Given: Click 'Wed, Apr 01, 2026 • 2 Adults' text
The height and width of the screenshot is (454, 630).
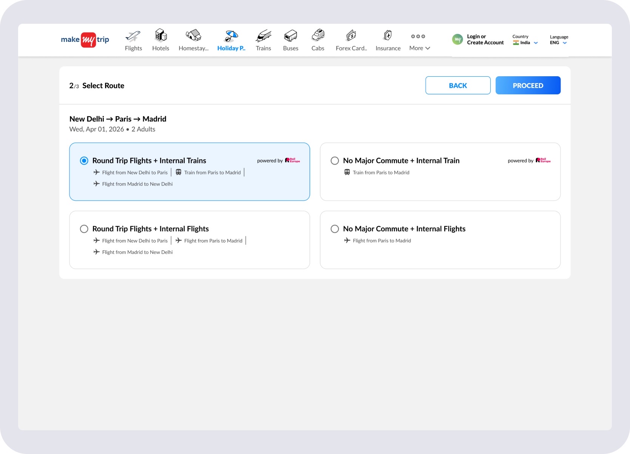Looking at the screenshot, I should [112, 129].
